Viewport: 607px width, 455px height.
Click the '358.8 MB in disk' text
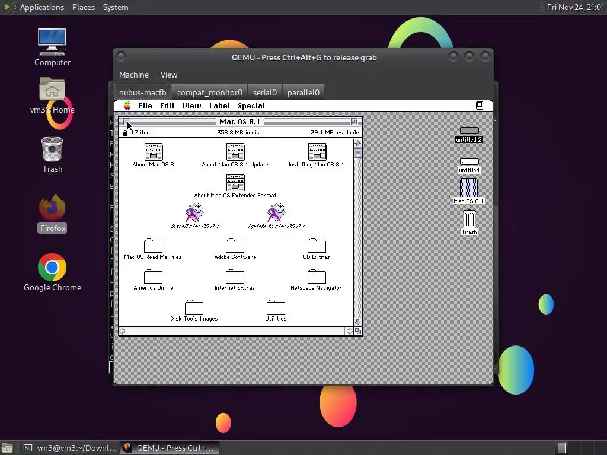point(239,132)
